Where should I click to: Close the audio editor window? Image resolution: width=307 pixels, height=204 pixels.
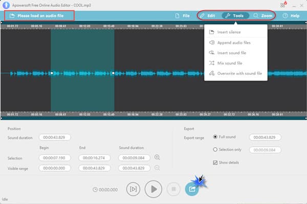[302, 6]
